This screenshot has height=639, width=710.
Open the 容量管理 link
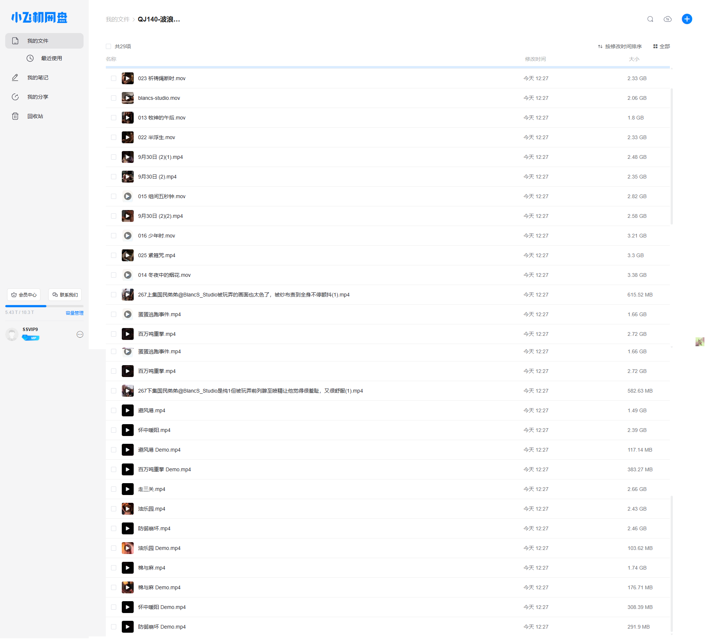coord(74,313)
